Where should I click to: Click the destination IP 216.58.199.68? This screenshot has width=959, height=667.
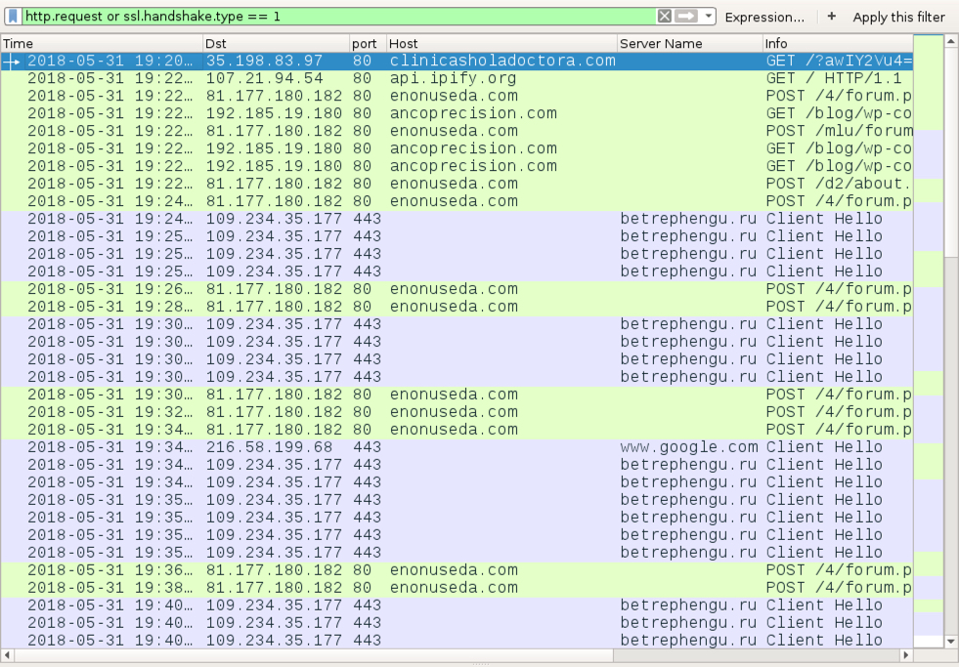[x=269, y=447]
